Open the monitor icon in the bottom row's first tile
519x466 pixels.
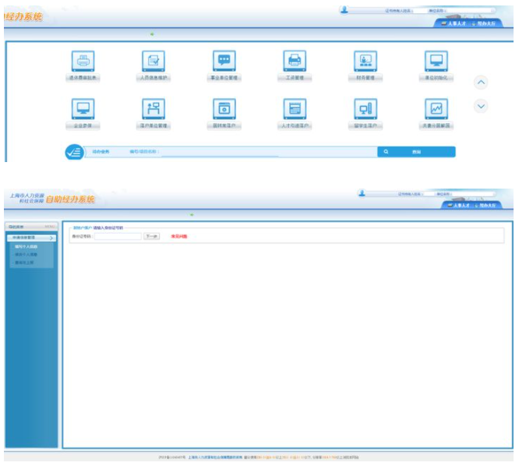point(83,109)
